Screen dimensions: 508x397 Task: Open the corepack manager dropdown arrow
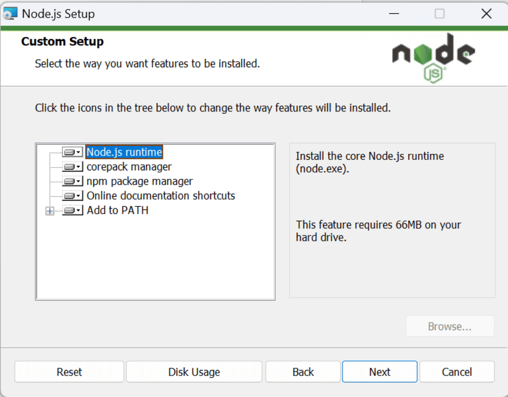tap(79, 167)
